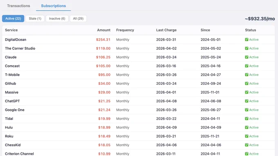
Task: Click the green check icon for Hulu
Action: pyautogui.click(x=247, y=127)
